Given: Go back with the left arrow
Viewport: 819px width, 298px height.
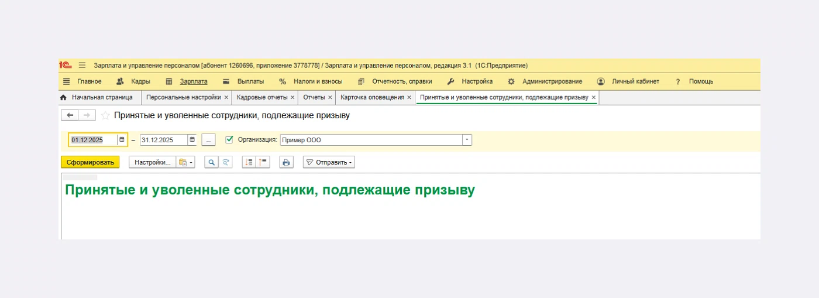Looking at the screenshot, I should pyautogui.click(x=70, y=115).
